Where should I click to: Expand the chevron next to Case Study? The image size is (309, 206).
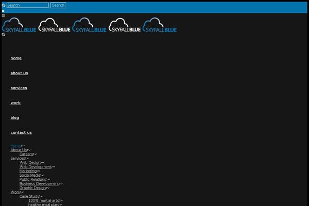coord(42,197)
